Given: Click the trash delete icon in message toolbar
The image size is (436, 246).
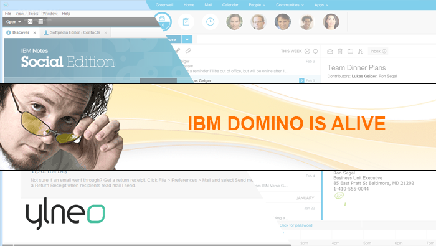Looking at the screenshot, I should pos(340,51).
